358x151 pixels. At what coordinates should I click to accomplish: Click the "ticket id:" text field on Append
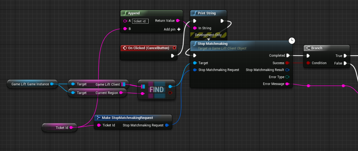[x=141, y=21]
